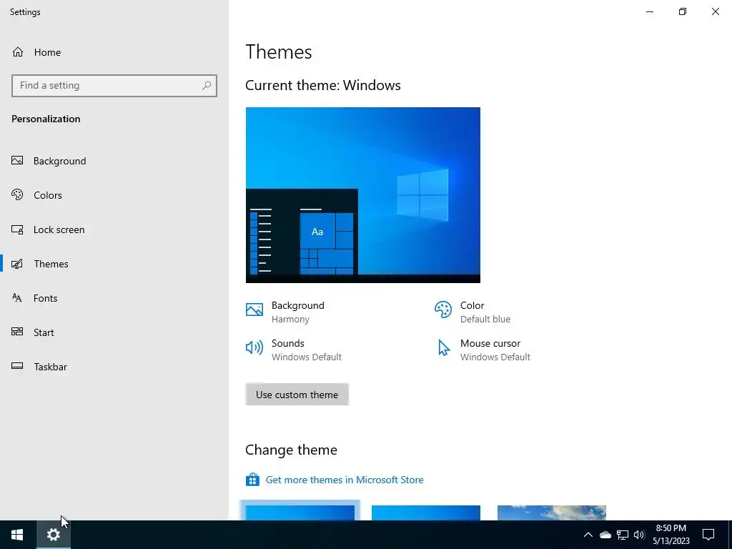Click the Sounds speaker icon
Screen dimensions: 732x549
click(x=254, y=347)
